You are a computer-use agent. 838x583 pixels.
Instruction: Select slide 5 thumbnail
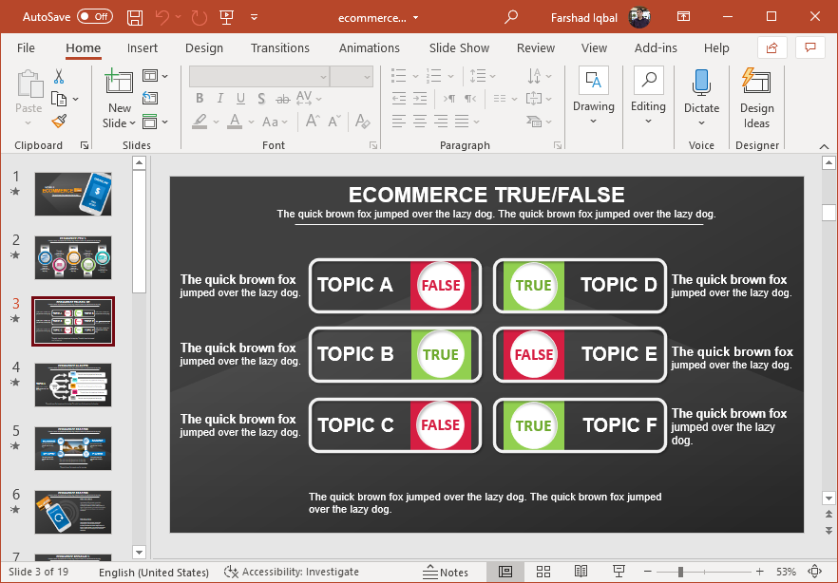coord(73,448)
